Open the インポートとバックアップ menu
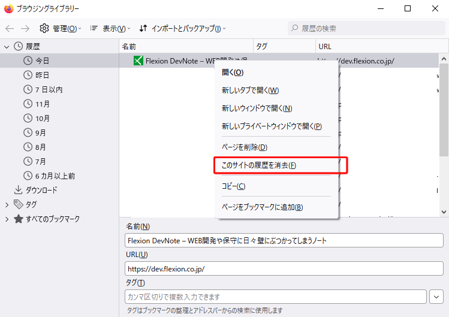Viewport: 449px width, 317px height. coord(182,28)
